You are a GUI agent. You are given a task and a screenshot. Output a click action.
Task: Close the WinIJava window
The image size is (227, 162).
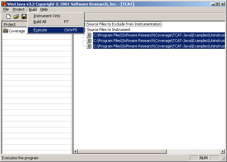click(223, 4)
